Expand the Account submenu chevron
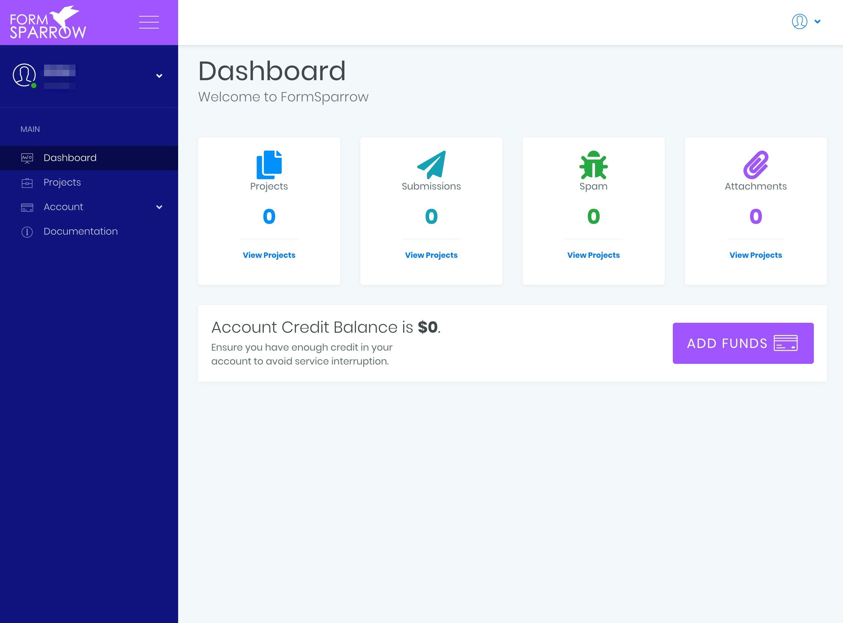 tap(159, 207)
